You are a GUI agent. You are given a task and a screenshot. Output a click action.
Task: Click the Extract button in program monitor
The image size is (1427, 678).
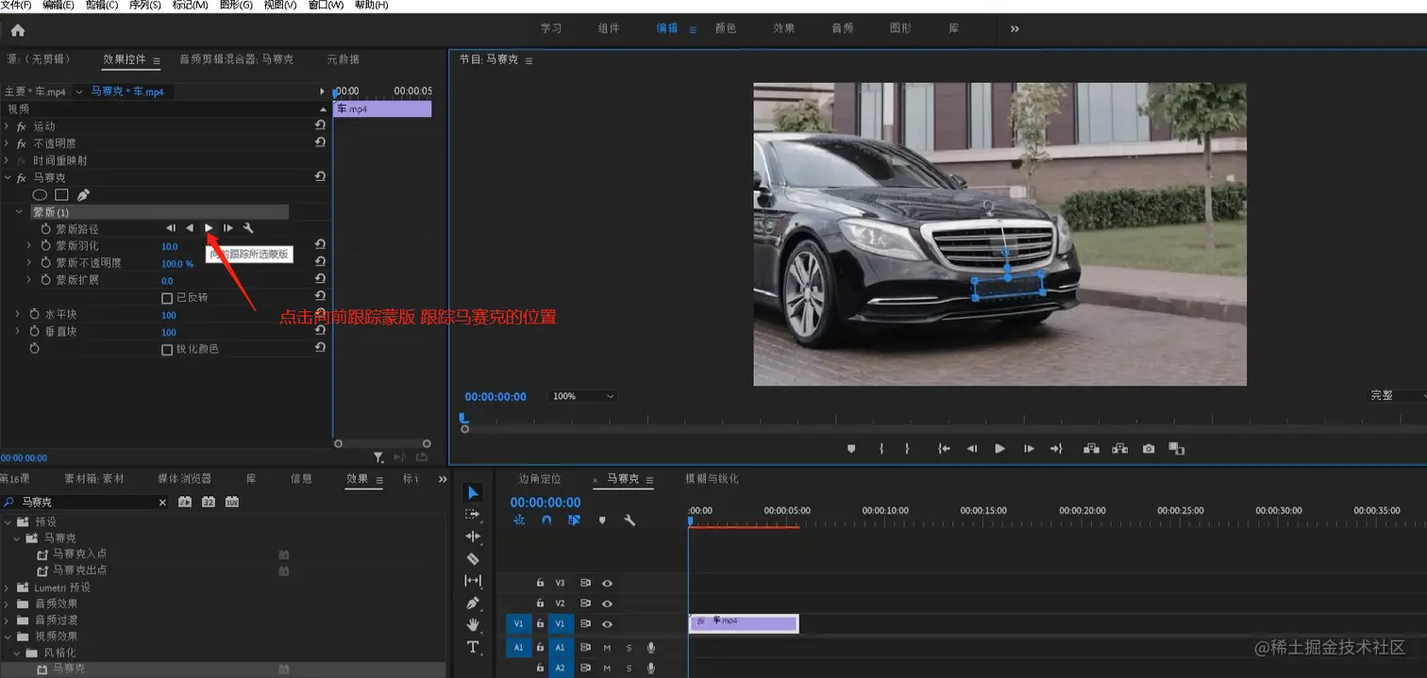(x=1120, y=449)
